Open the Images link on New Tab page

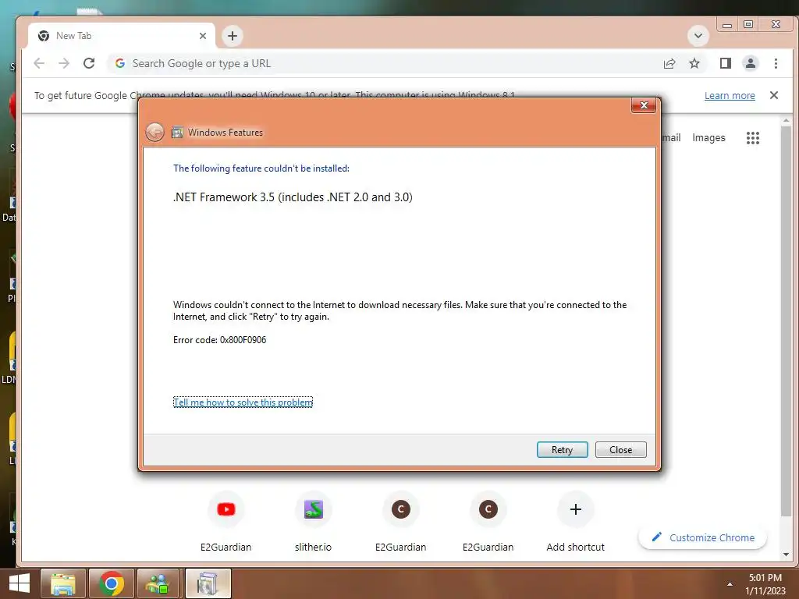[708, 137]
